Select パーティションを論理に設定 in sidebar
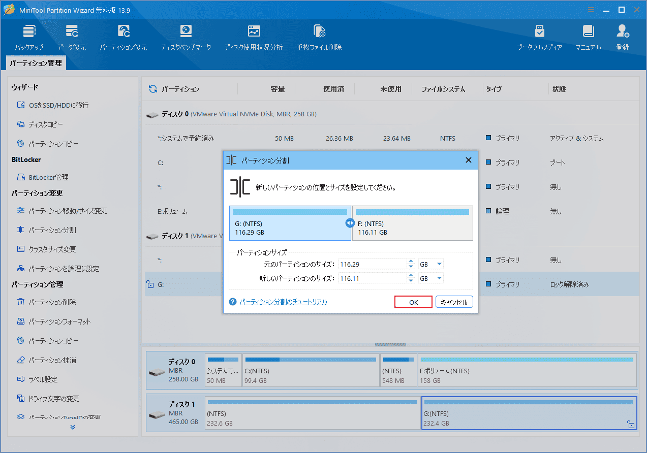This screenshot has height=453, width=647. click(x=58, y=269)
